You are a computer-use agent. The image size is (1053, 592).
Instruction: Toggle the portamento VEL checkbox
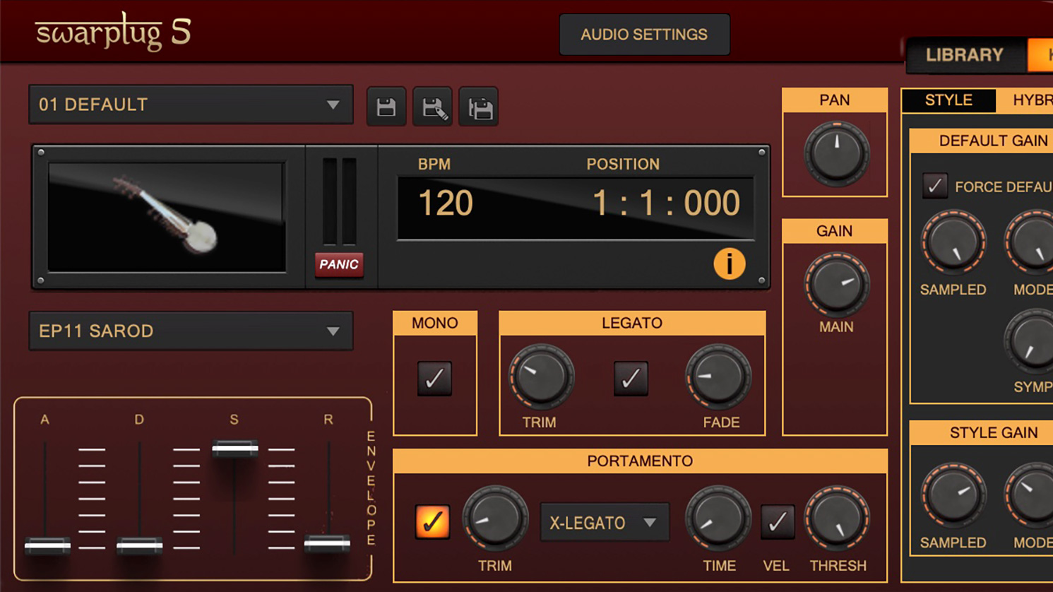pos(777,522)
